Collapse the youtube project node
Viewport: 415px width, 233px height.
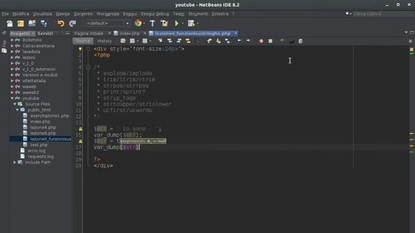click(x=12, y=98)
